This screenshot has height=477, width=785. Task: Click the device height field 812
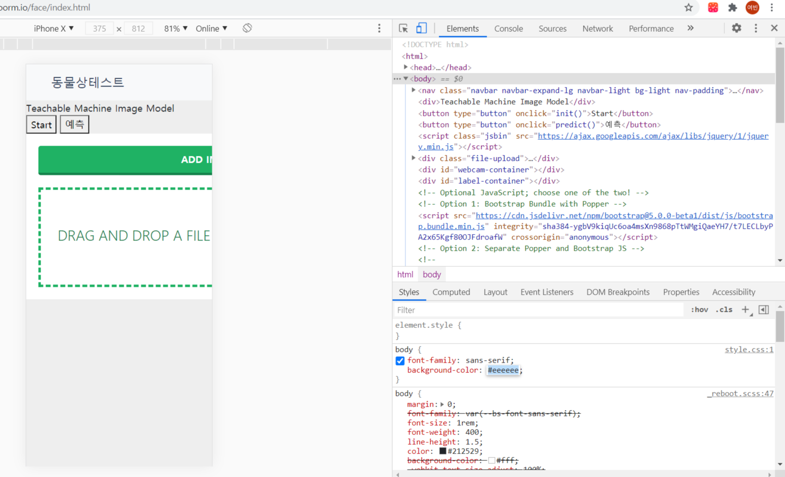click(x=138, y=28)
